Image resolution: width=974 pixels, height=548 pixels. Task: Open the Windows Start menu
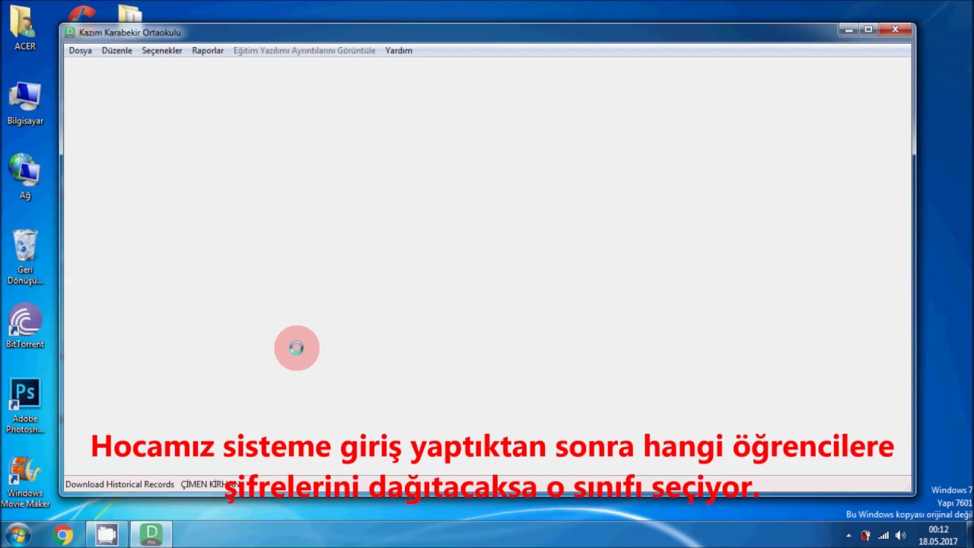point(17,535)
